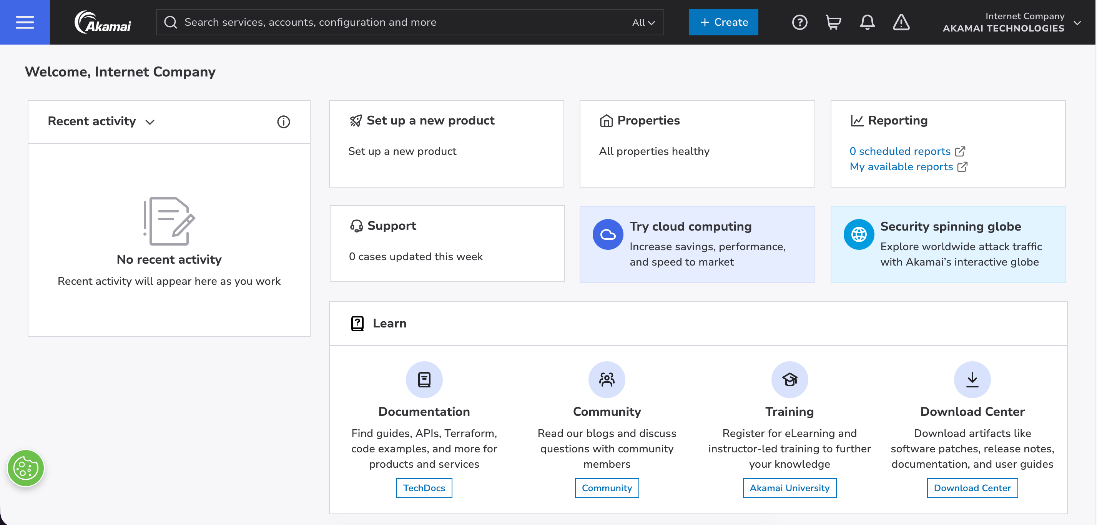The image size is (1097, 525).
Task: Click the 'No recent activity' text
Action: click(x=169, y=260)
